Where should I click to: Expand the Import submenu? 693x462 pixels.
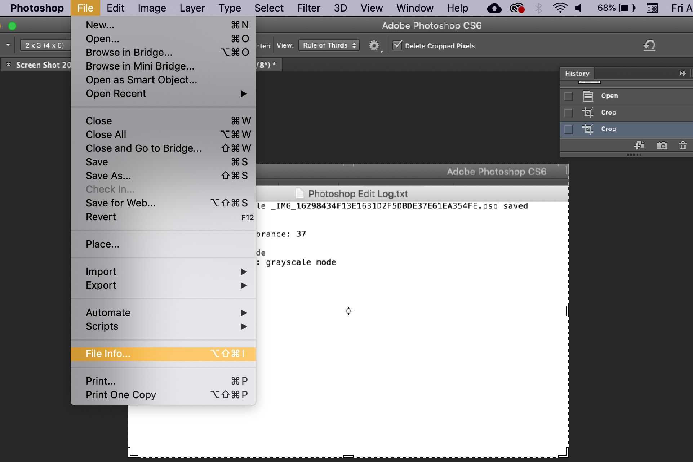coord(163,271)
